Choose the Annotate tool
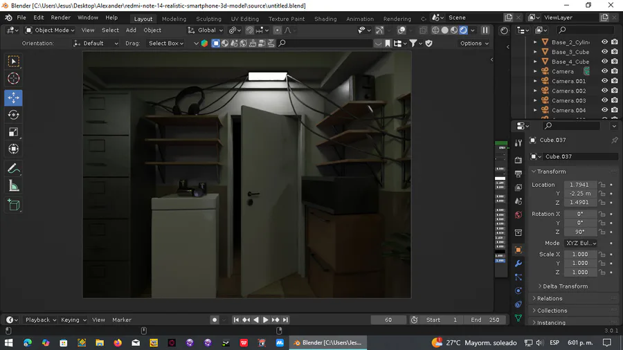623x350 pixels. tap(14, 169)
